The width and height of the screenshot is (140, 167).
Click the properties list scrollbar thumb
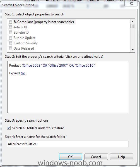coord(132,26)
